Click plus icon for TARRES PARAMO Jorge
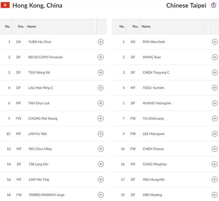Image resolution: width=219 pixels, height=201 pixels. [x=101, y=195]
